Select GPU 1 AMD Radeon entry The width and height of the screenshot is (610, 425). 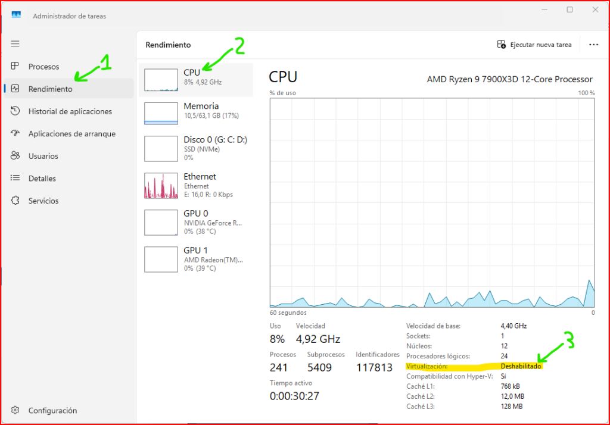pos(195,259)
